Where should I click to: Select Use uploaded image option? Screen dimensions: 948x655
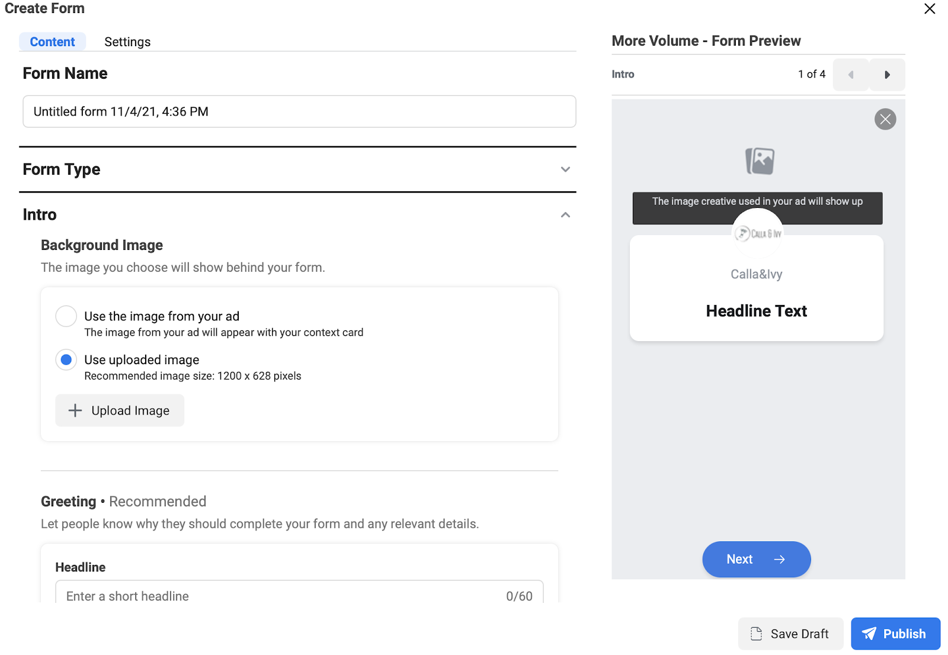click(66, 359)
